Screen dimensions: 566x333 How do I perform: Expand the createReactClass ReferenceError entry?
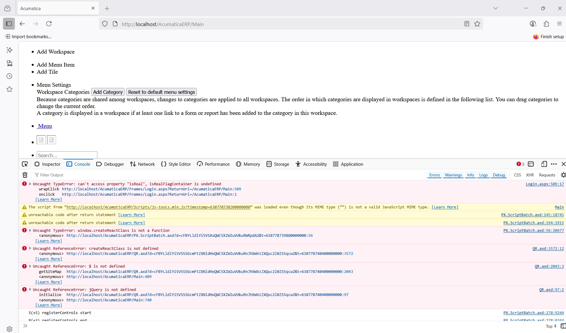[30, 248]
